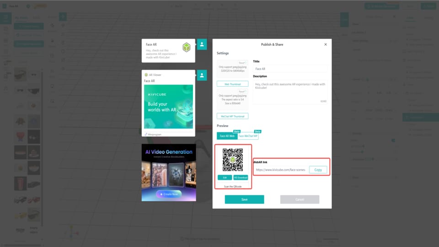
Task: Click the Tittle input field
Action: point(290,69)
